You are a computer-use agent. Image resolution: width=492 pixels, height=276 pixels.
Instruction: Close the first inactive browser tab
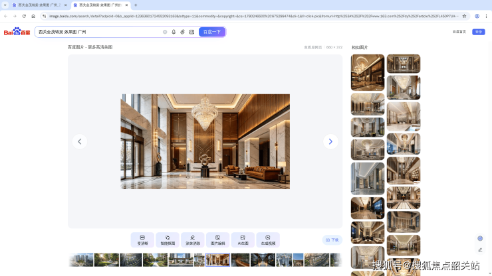(x=65, y=5)
